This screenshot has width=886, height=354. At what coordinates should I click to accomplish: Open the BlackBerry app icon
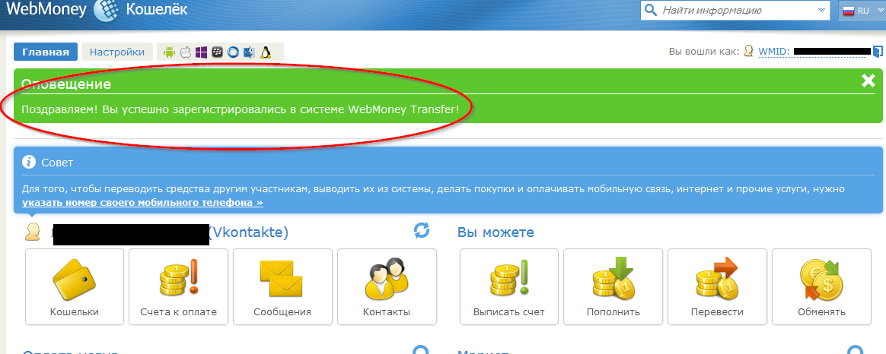tap(217, 52)
